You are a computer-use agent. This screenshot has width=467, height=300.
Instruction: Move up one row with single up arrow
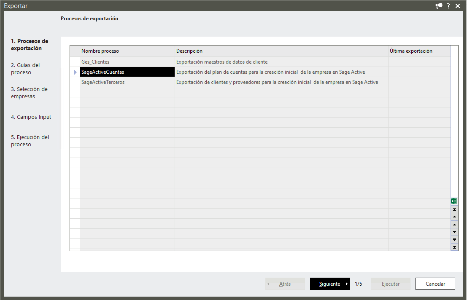point(454,225)
